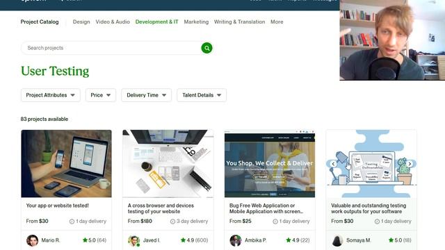Click Mario R.'s 5.0 star rating
This screenshot has width=445, height=250.
[95, 240]
